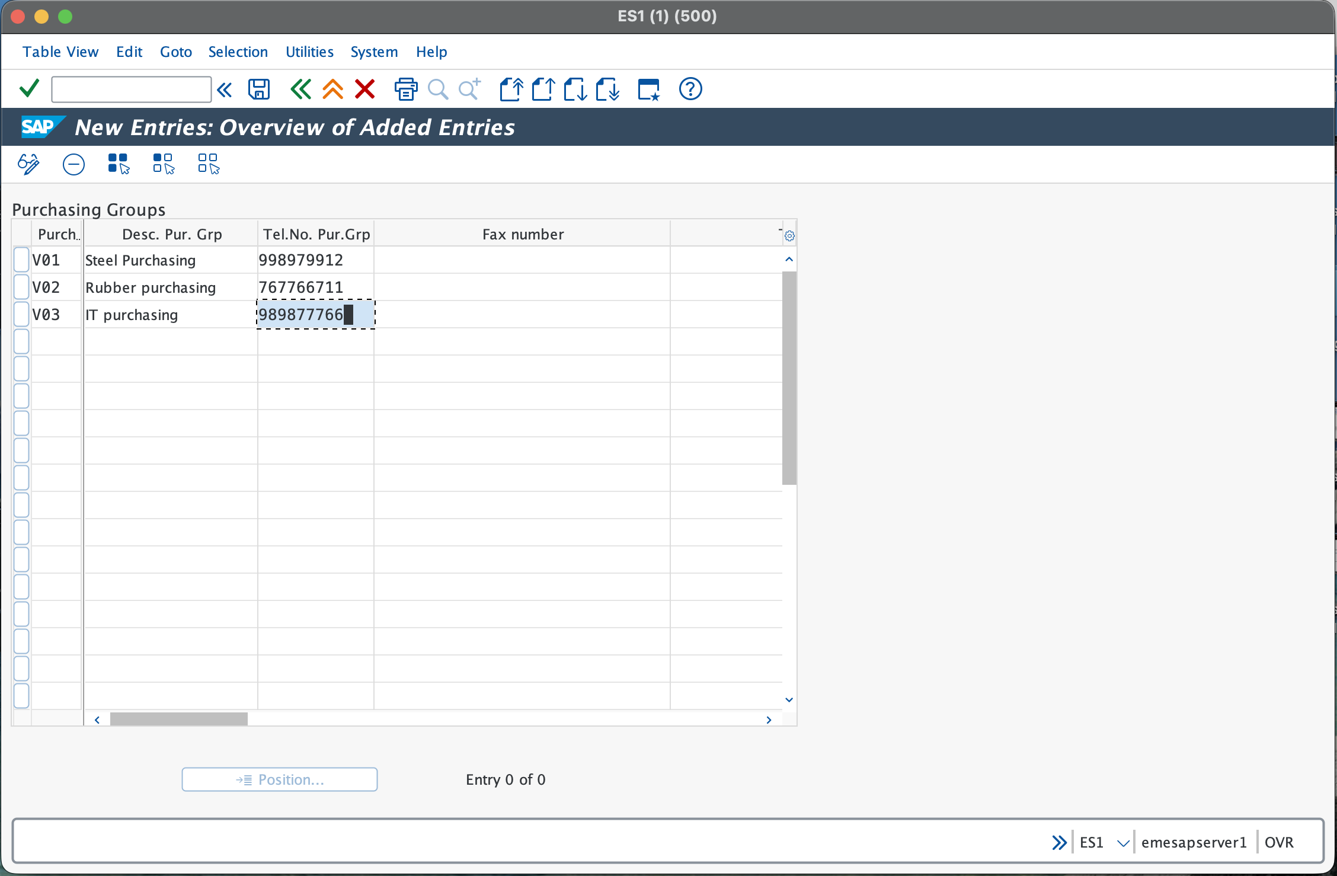Click the status bar double-right arrows icon

point(1059,842)
